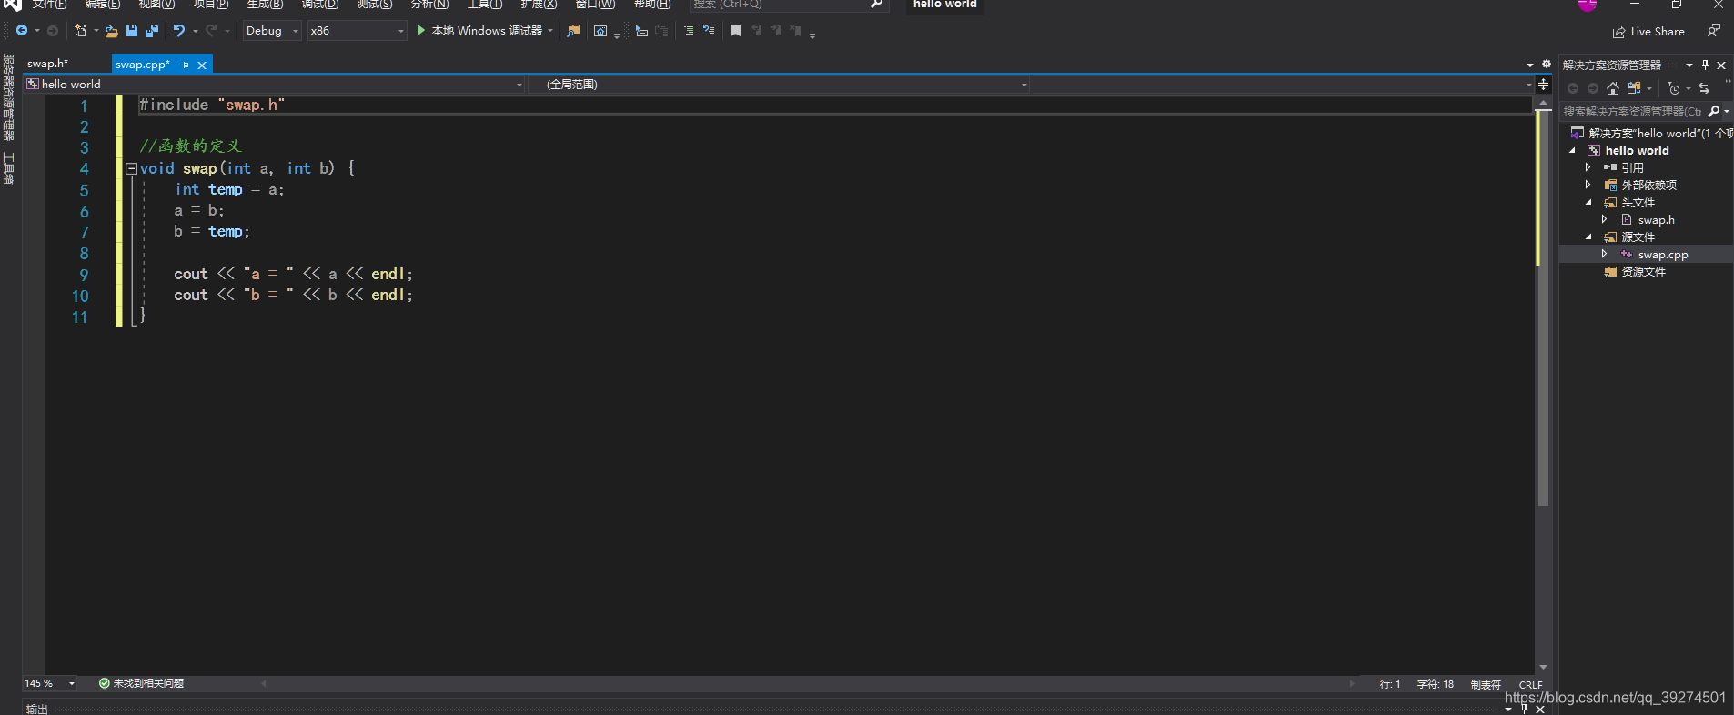Open the Live Share icon
The image size is (1734, 715).
coord(1618,32)
